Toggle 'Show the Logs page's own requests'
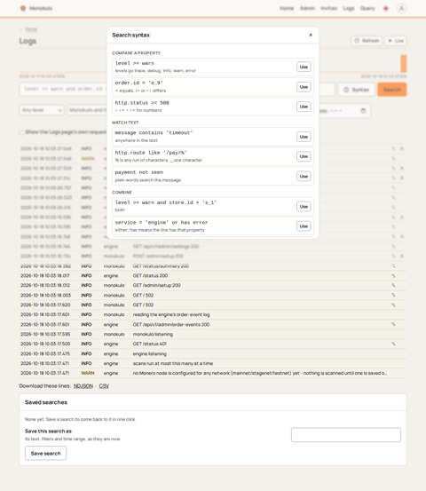Image resolution: width=426 pixels, height=491 pixels. (22, 131)
